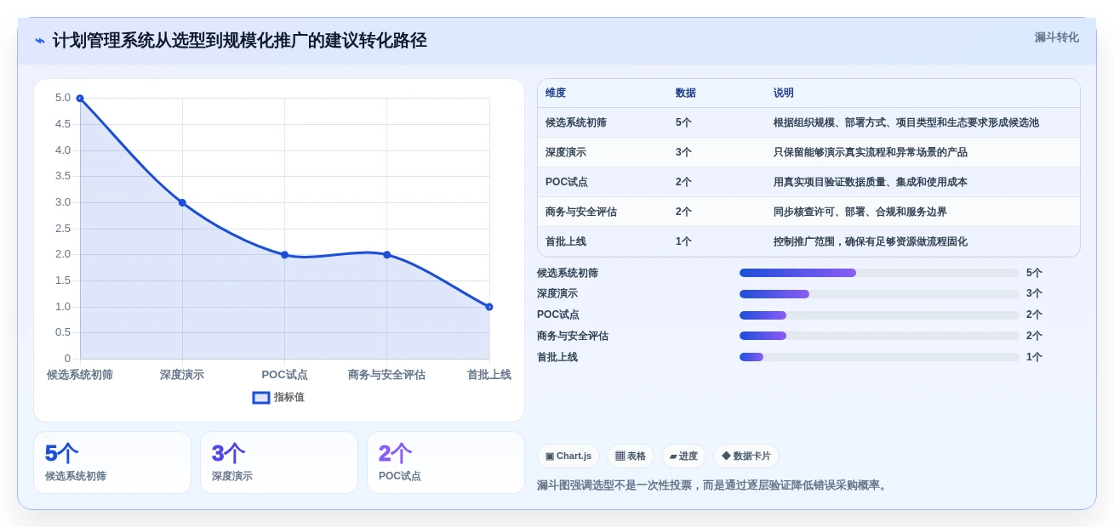Click the POC试点 progress bar
The image size is (1114, 527).
tap(879, 315)
